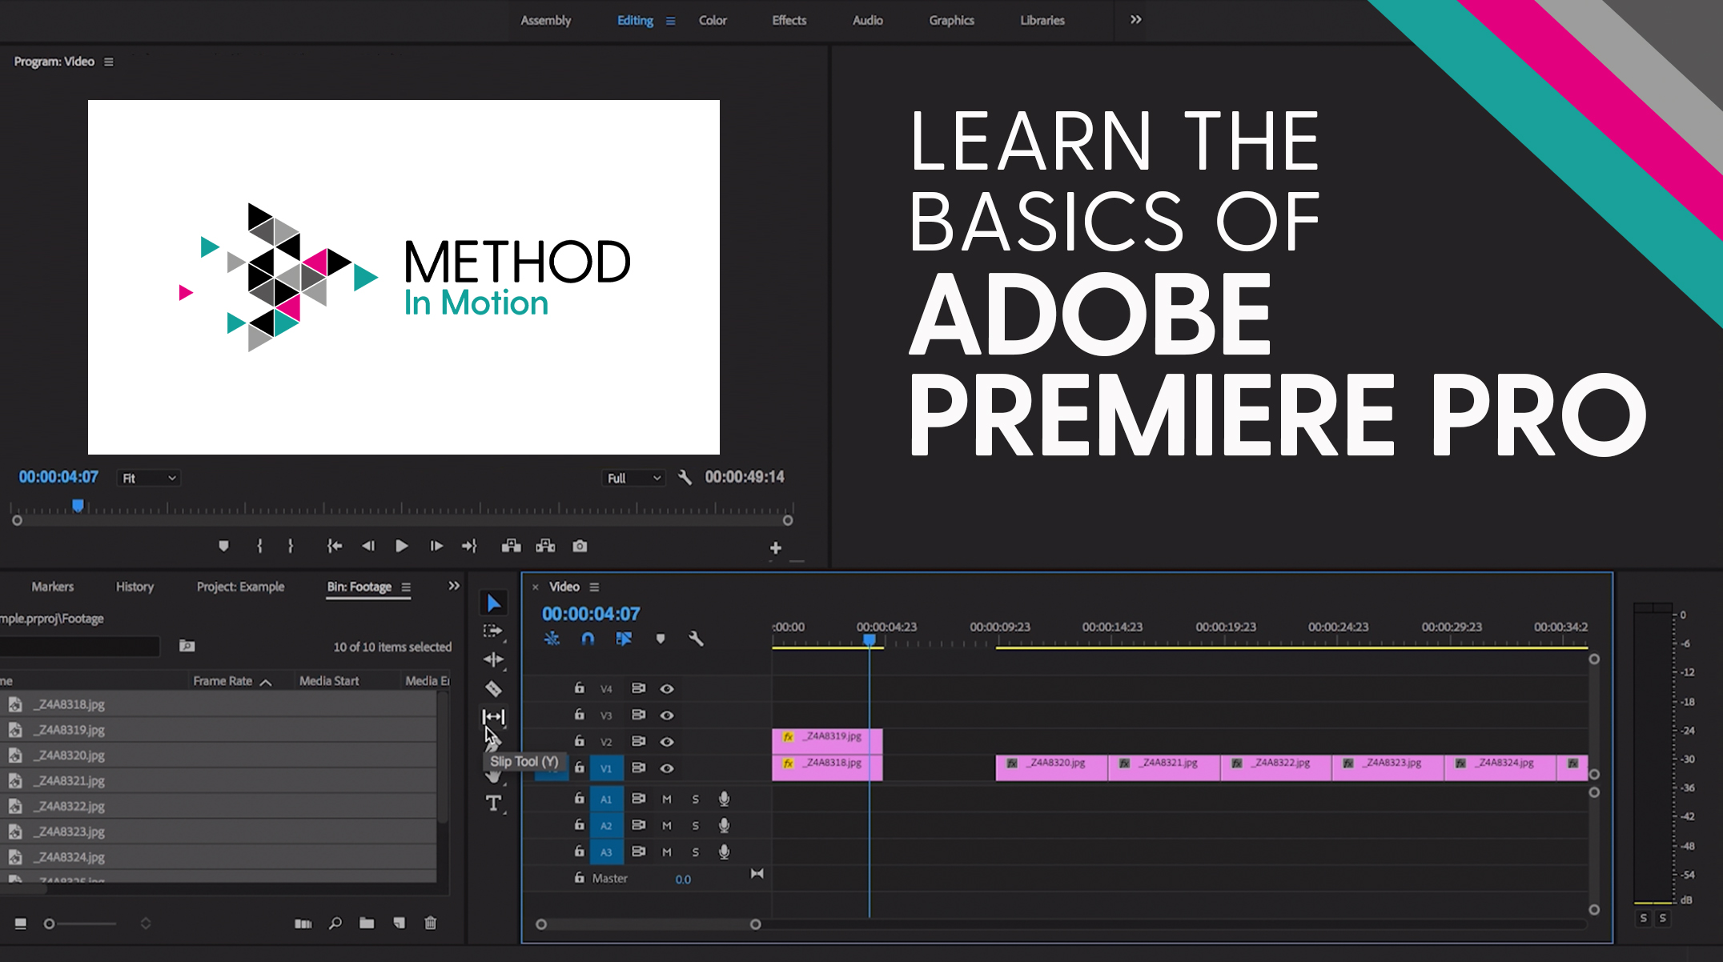Viewport: 1723px width, 962px height.
Task: Open the Markers panel tab
Action: (x=53, y=587)
